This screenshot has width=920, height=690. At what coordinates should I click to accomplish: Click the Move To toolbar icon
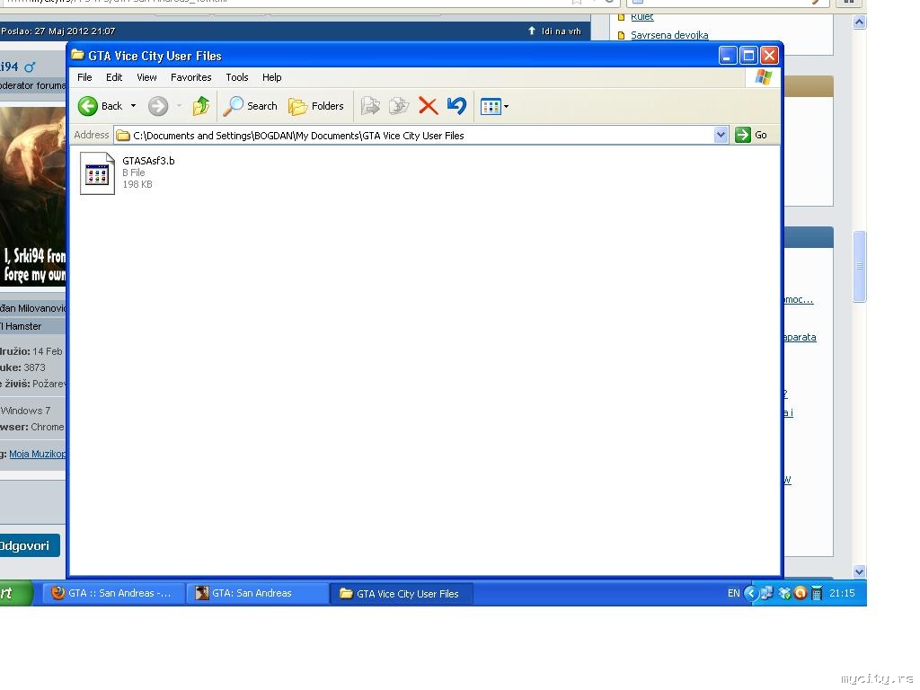pyautogui.click(x=370, y=106)
